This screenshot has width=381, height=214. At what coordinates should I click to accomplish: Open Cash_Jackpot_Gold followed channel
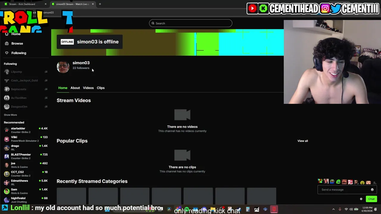(x=26, y=81)
